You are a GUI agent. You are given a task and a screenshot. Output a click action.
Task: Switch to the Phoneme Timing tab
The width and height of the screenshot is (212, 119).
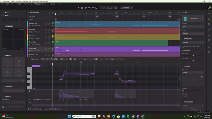click(34, 109)
